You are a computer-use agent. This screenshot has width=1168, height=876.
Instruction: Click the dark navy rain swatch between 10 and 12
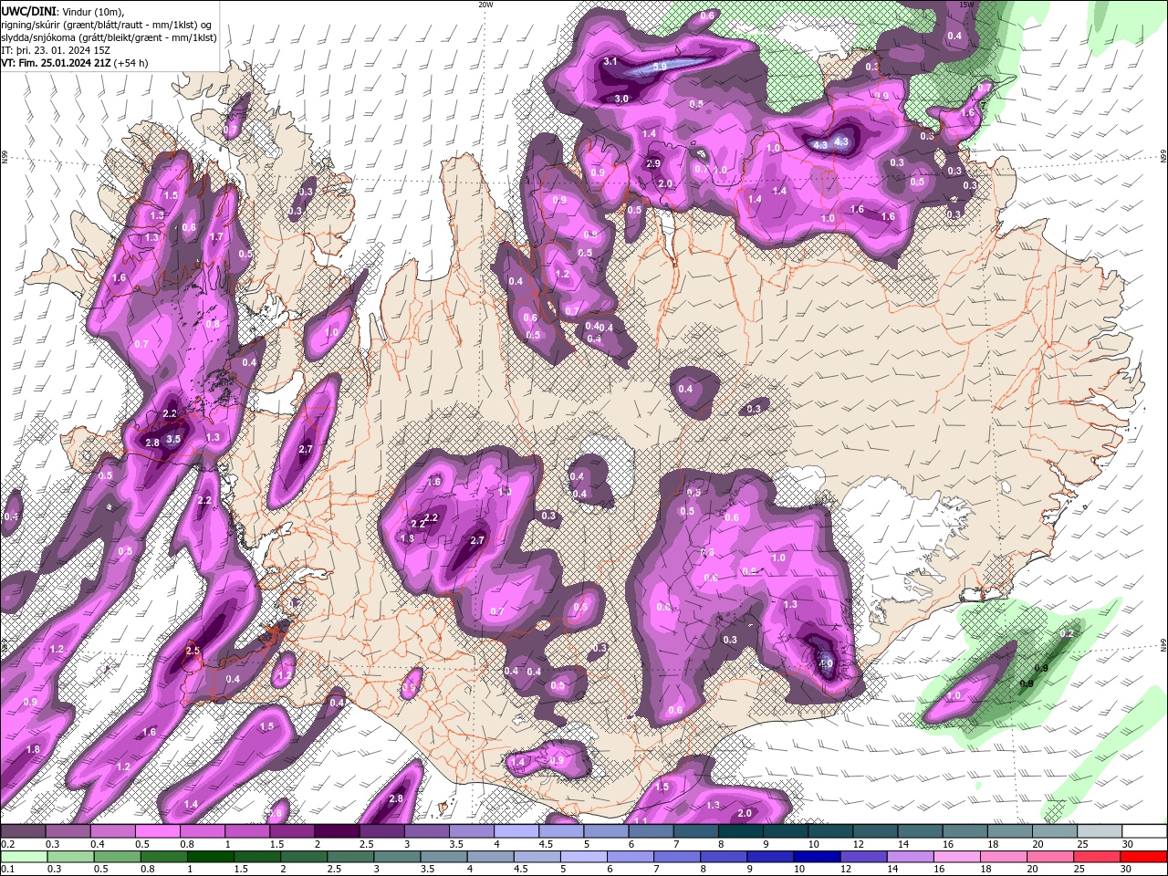pos(816,857)
